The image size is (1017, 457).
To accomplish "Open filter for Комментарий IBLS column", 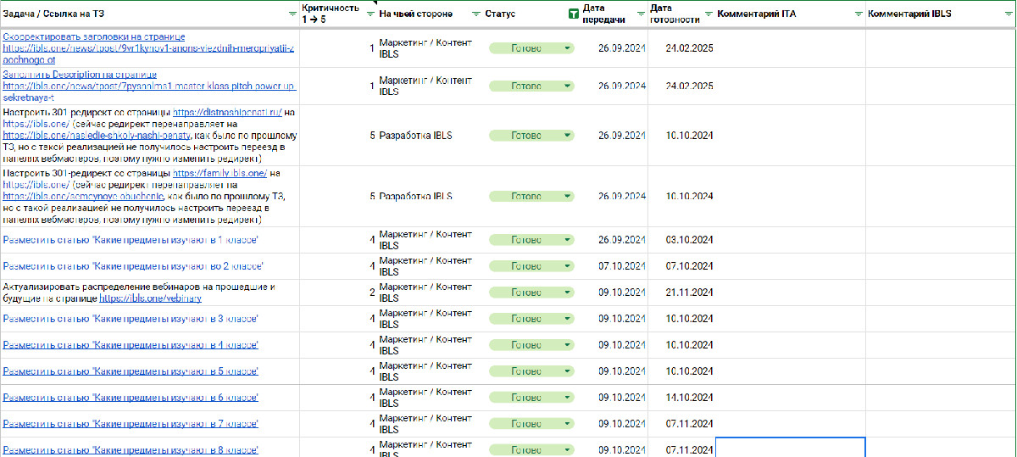I will click(x=1008, y=14).
